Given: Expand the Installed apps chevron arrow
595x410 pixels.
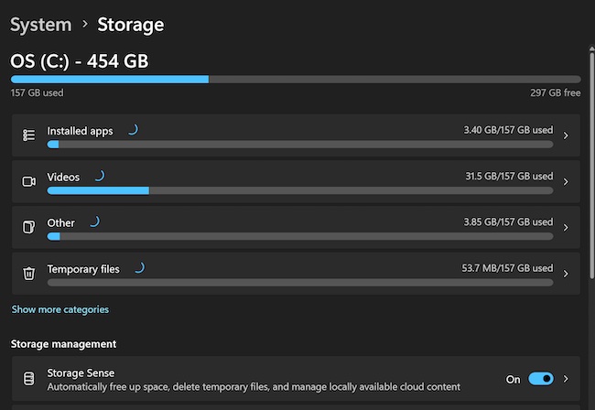Looking at the screenshot, I should [566, 135].
